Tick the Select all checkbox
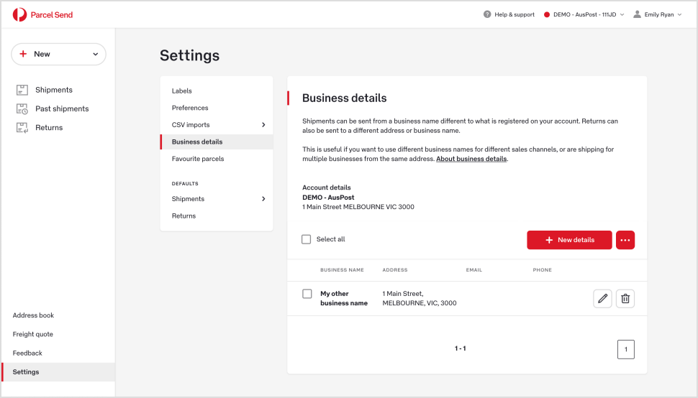This screenshot has height=398, width=698. [307, 239]
